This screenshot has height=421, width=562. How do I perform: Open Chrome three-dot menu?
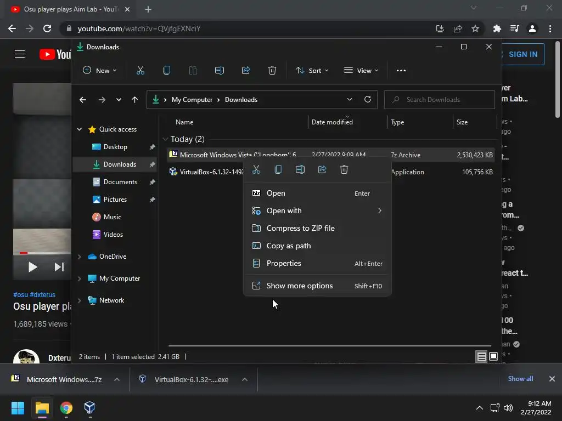tap(550, 29)
